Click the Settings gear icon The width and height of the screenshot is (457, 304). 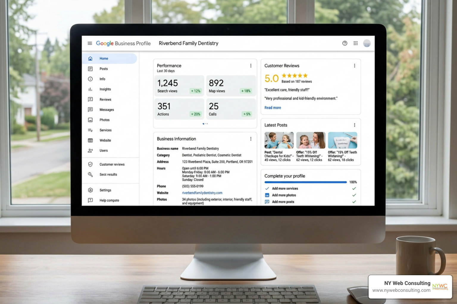(x=90, y=190)
